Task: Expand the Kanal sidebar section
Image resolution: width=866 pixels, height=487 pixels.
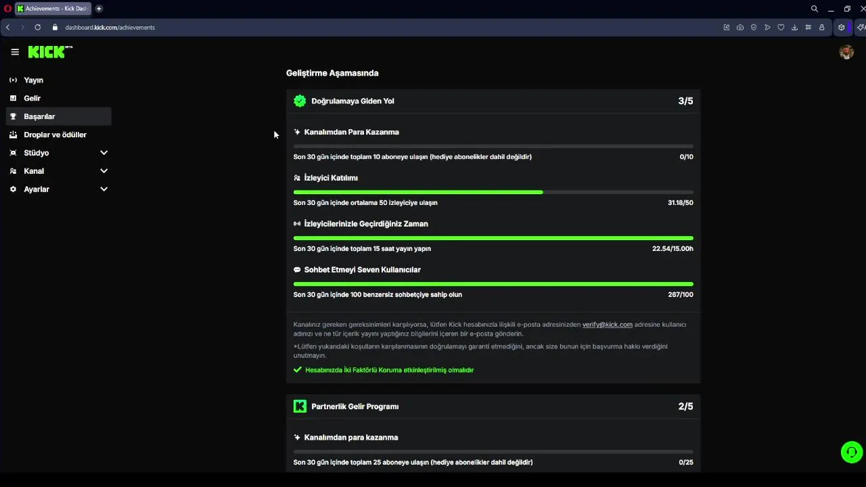Action: click(x=104, y=171)
